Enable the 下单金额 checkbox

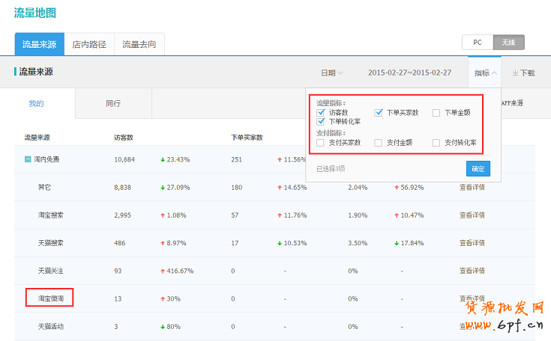pos(436,112)
